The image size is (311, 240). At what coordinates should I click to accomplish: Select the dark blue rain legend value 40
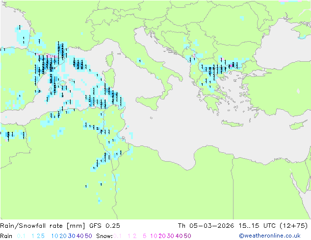(x=80, y=236)
